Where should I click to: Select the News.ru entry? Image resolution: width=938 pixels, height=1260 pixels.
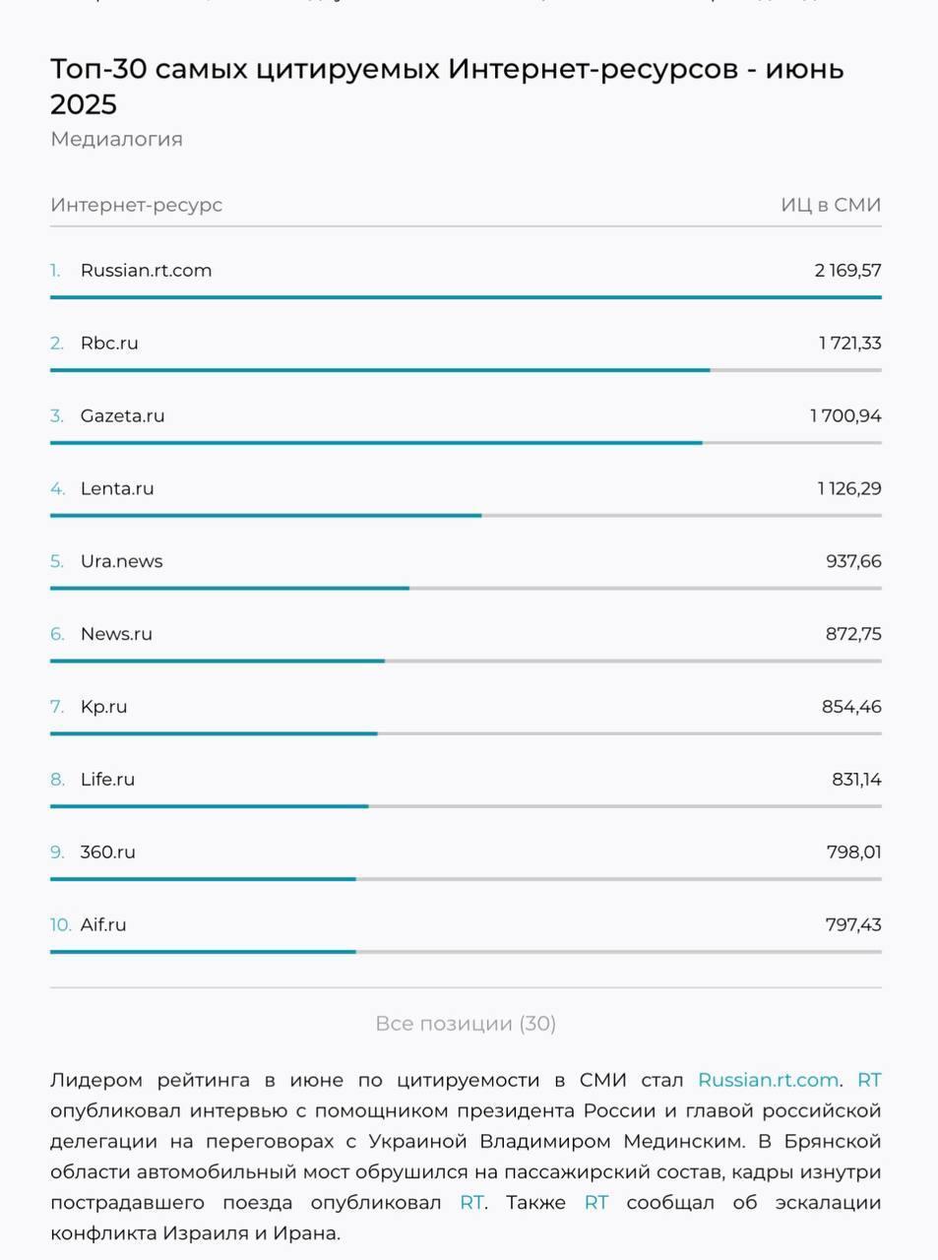coord(116,635)
